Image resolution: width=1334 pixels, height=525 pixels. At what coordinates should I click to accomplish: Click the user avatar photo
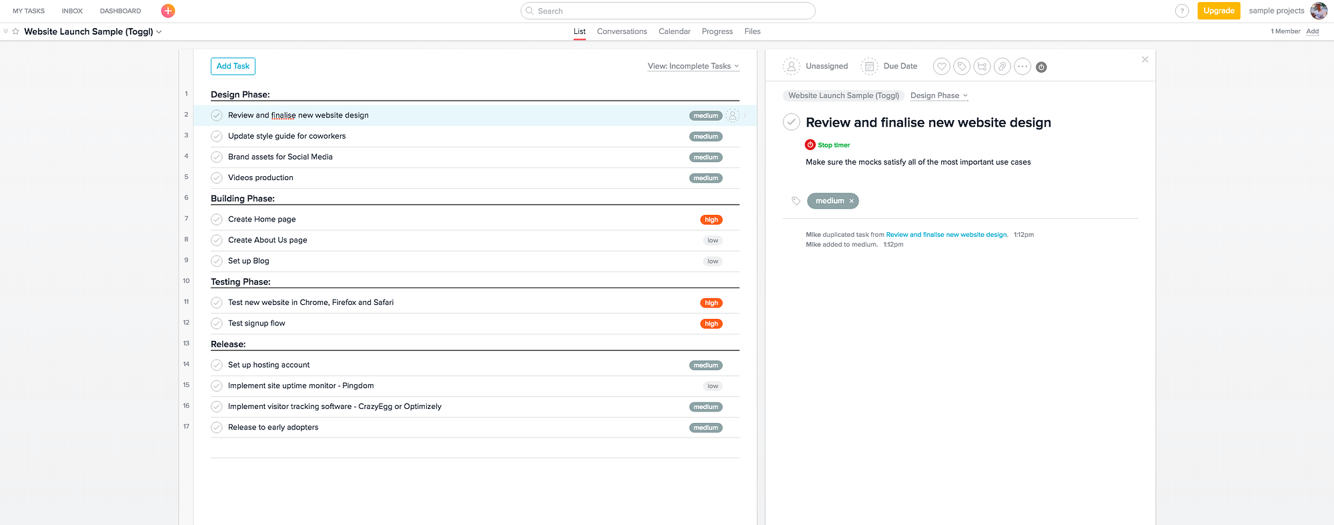1319,11
